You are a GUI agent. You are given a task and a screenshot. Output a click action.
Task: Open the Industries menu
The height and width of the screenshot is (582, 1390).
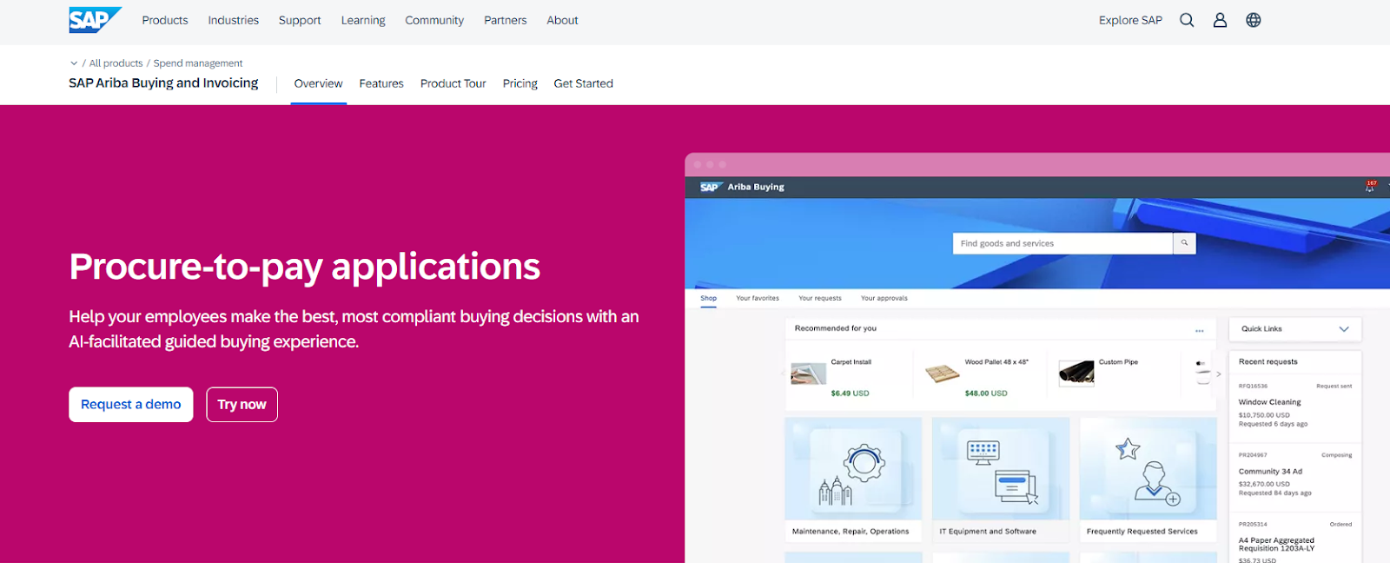coord(234,20)
